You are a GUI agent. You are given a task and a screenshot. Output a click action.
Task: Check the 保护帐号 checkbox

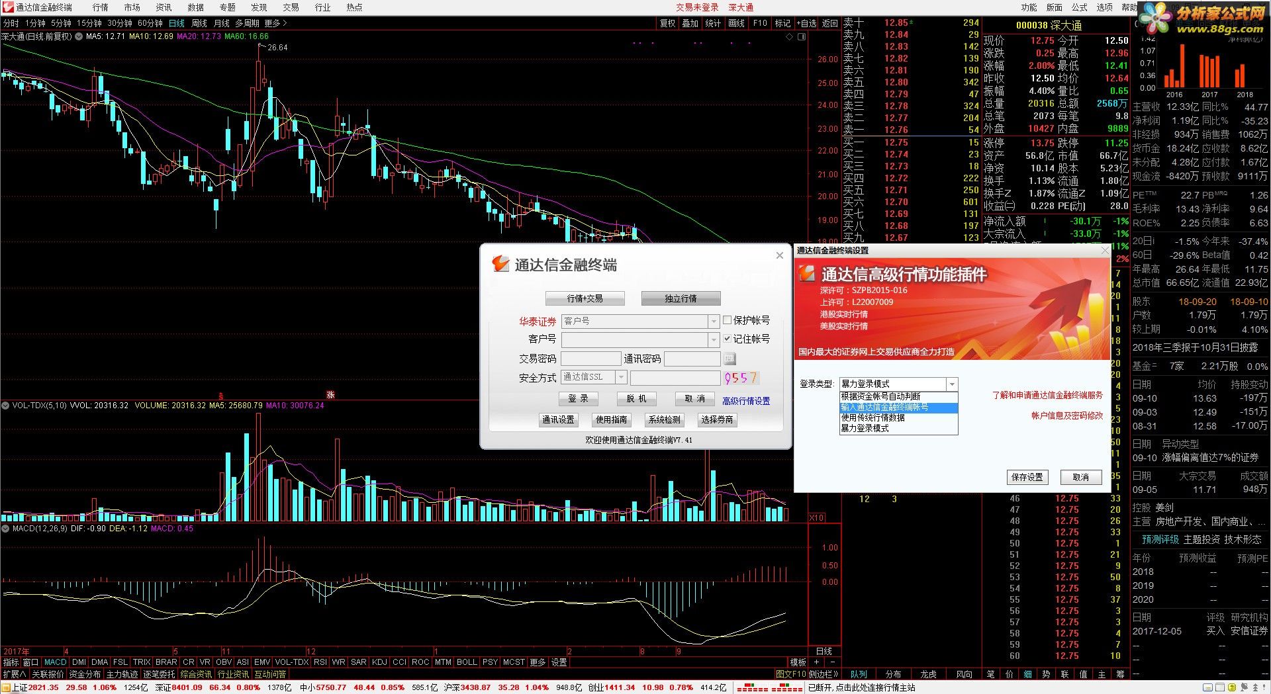[728, 320]
